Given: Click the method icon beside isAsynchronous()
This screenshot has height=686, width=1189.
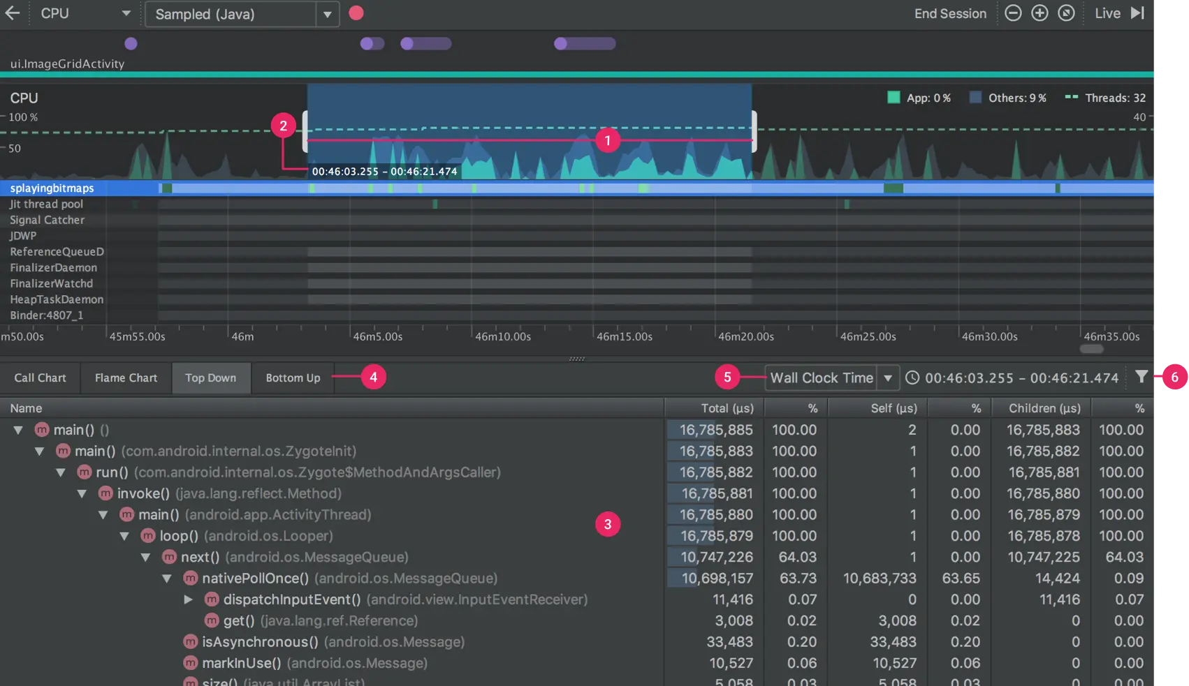Looking at the screenshot, I should click(191, 642).
